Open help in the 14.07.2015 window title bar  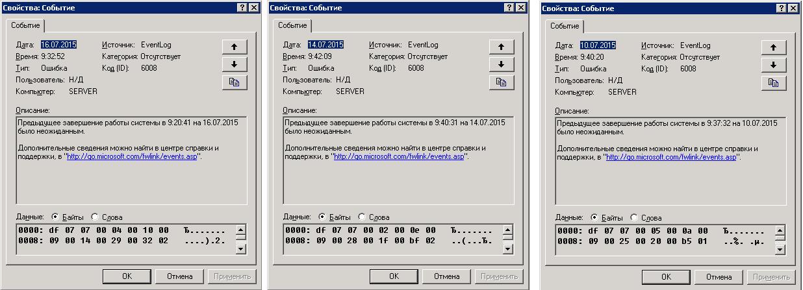click(509, 6)
